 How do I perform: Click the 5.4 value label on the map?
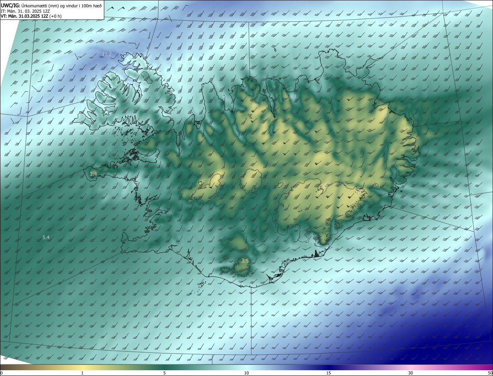(x=46, y=238)
